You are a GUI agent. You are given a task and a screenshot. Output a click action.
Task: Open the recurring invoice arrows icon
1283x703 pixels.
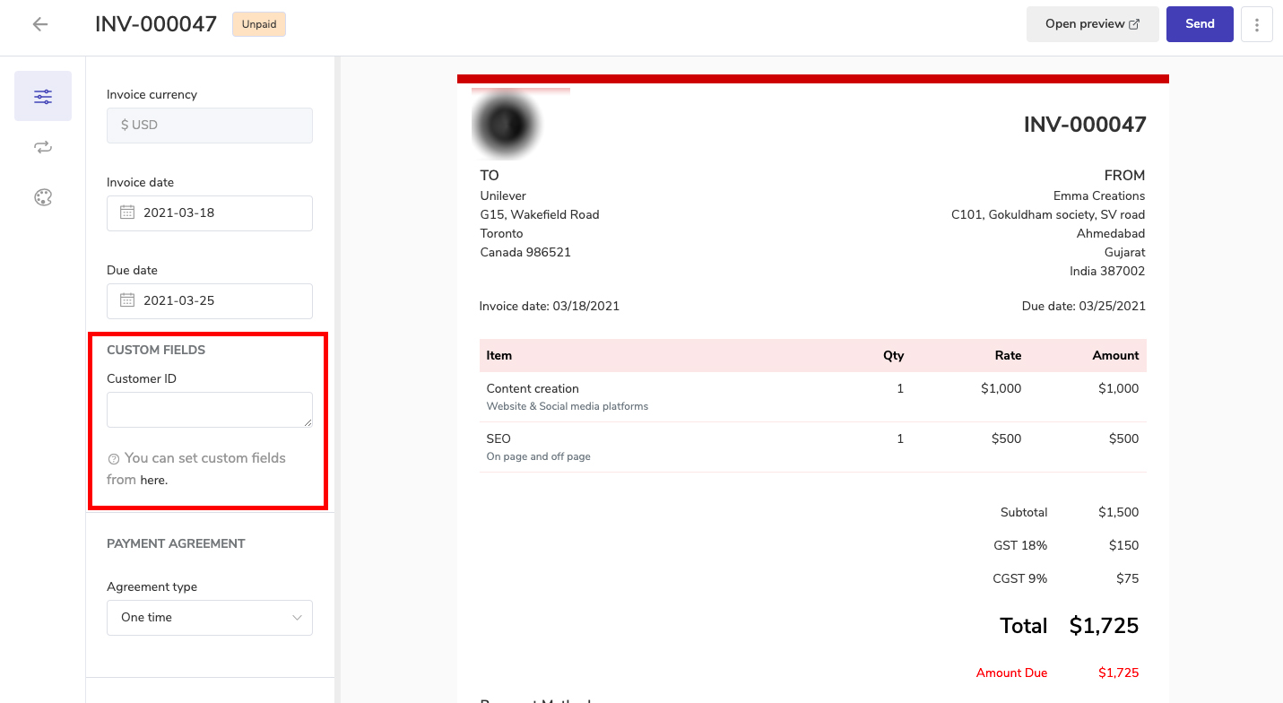(x=43, y=148)
